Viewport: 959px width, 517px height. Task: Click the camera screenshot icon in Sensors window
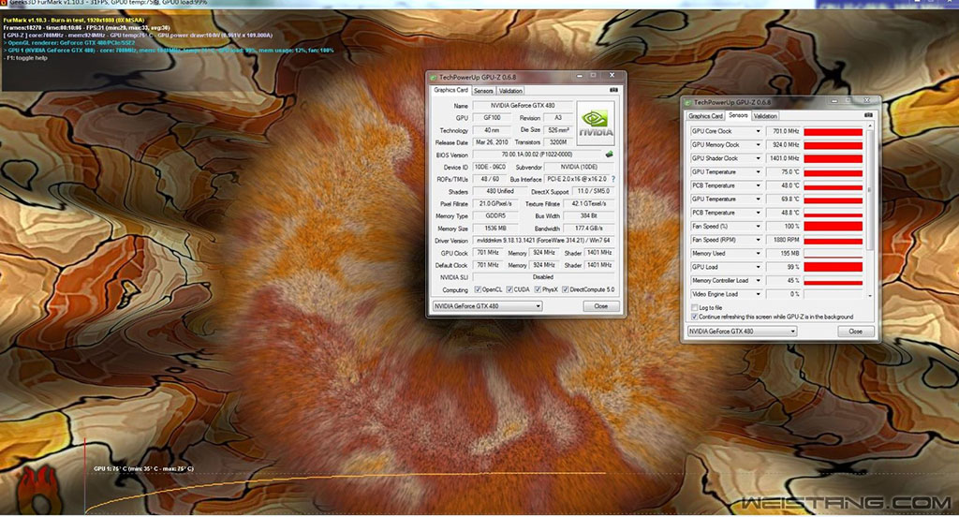868,115
